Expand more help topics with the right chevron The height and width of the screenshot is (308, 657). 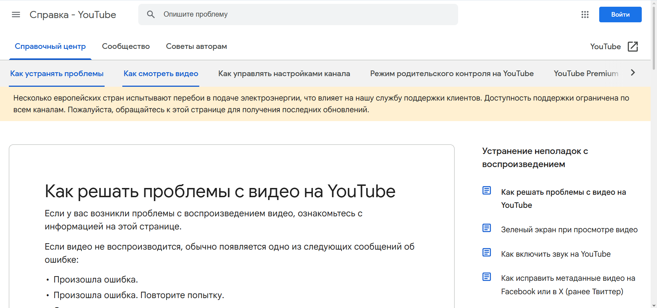633,73
